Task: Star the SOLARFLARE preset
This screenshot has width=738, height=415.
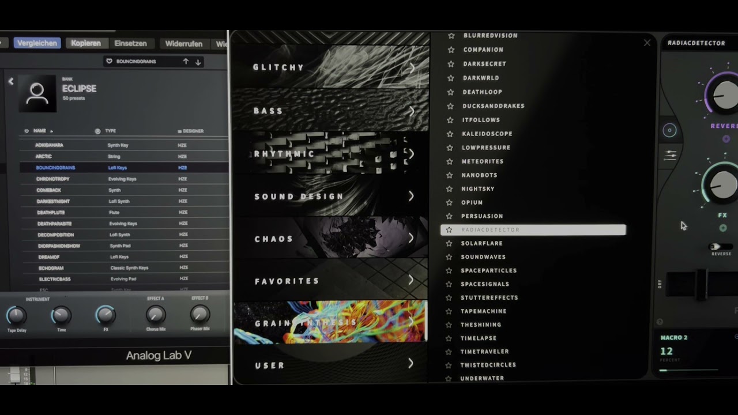Action: 449,244
